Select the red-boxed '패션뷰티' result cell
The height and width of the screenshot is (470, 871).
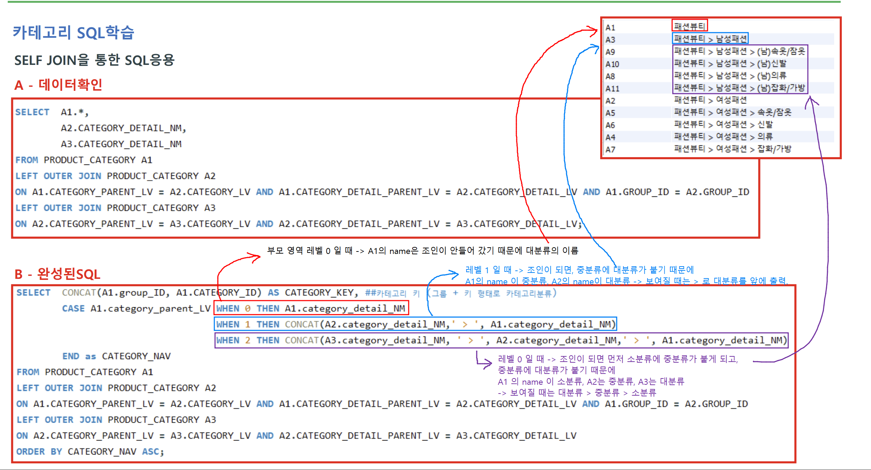click(689, 26)
